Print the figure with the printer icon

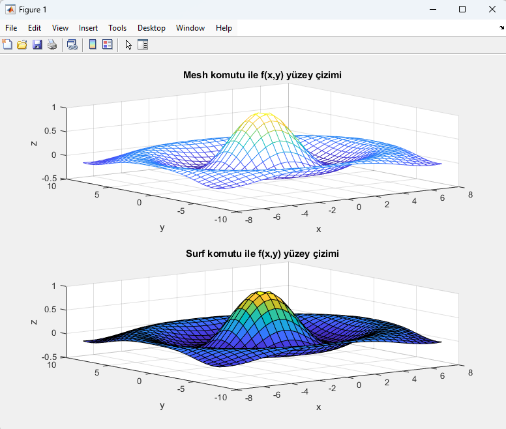click(x=52, y=44)
